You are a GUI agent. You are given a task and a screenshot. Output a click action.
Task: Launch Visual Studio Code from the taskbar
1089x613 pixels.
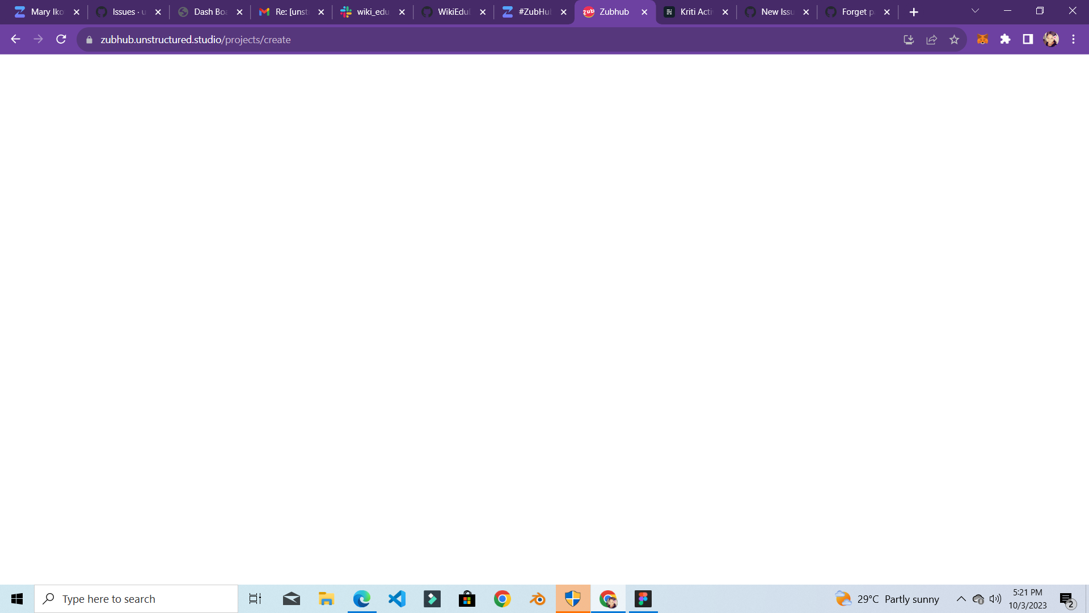click(x=397, y=598)
